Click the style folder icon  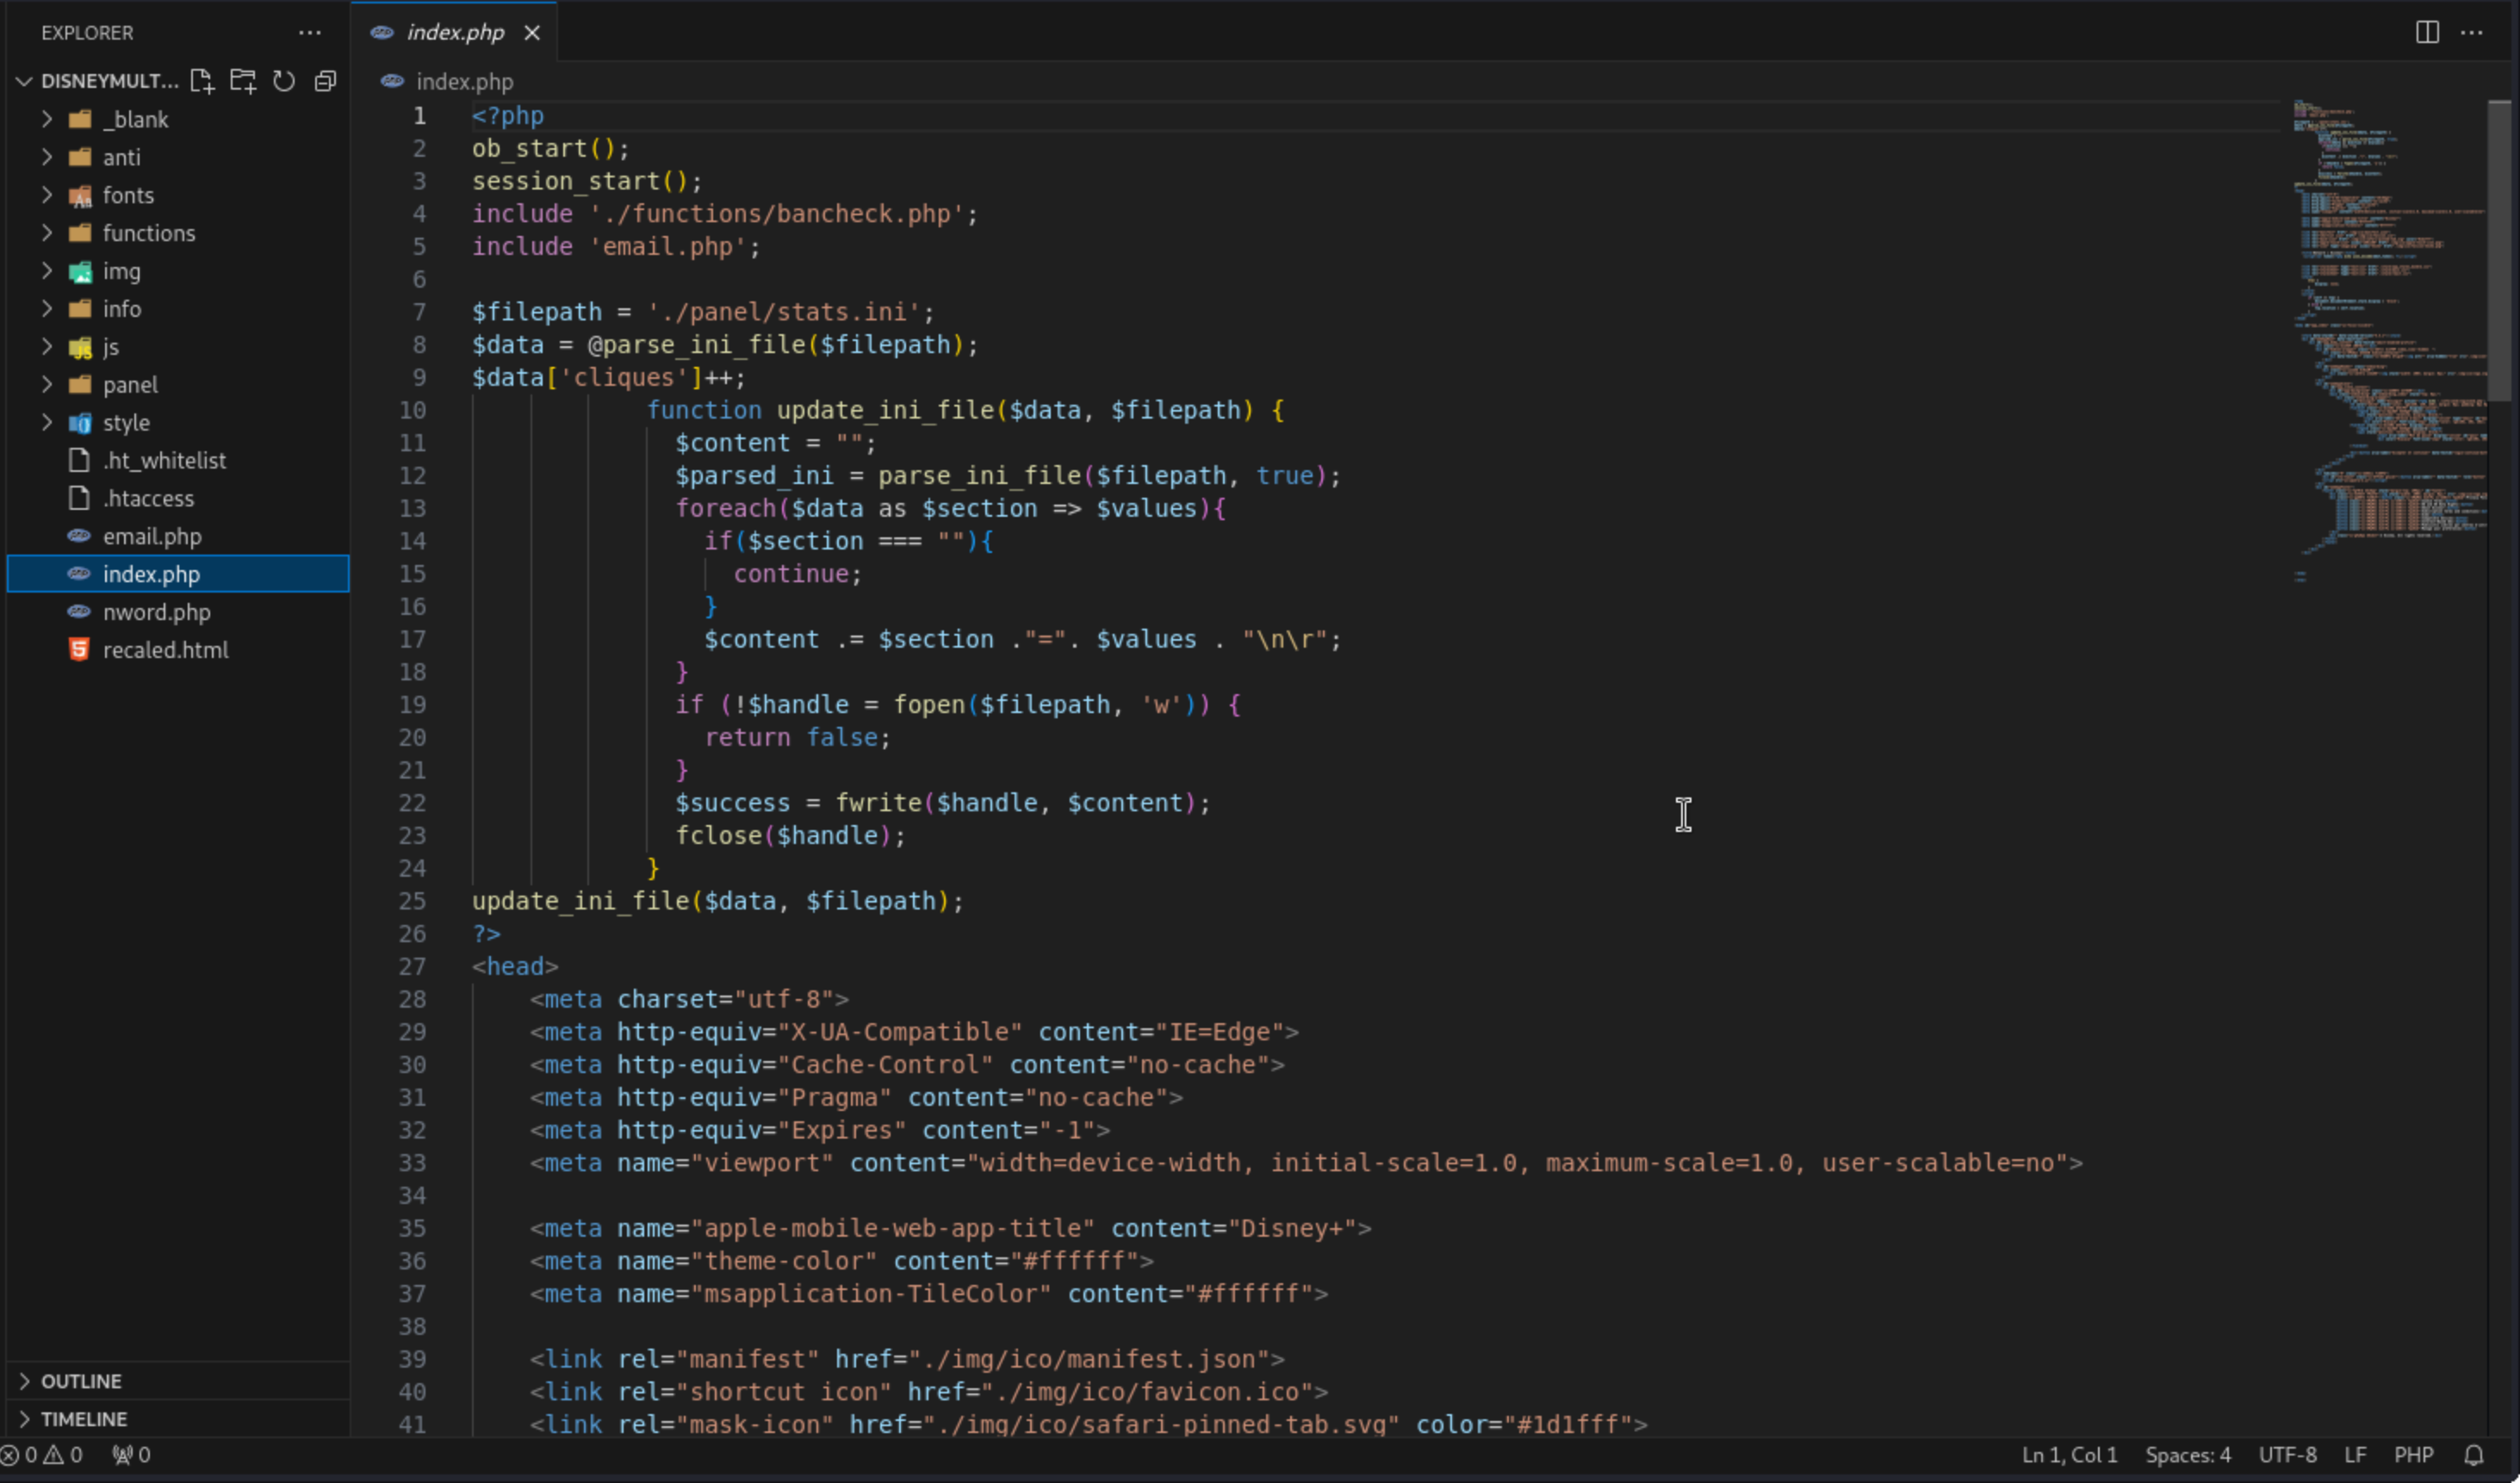[x=80, y=424]
